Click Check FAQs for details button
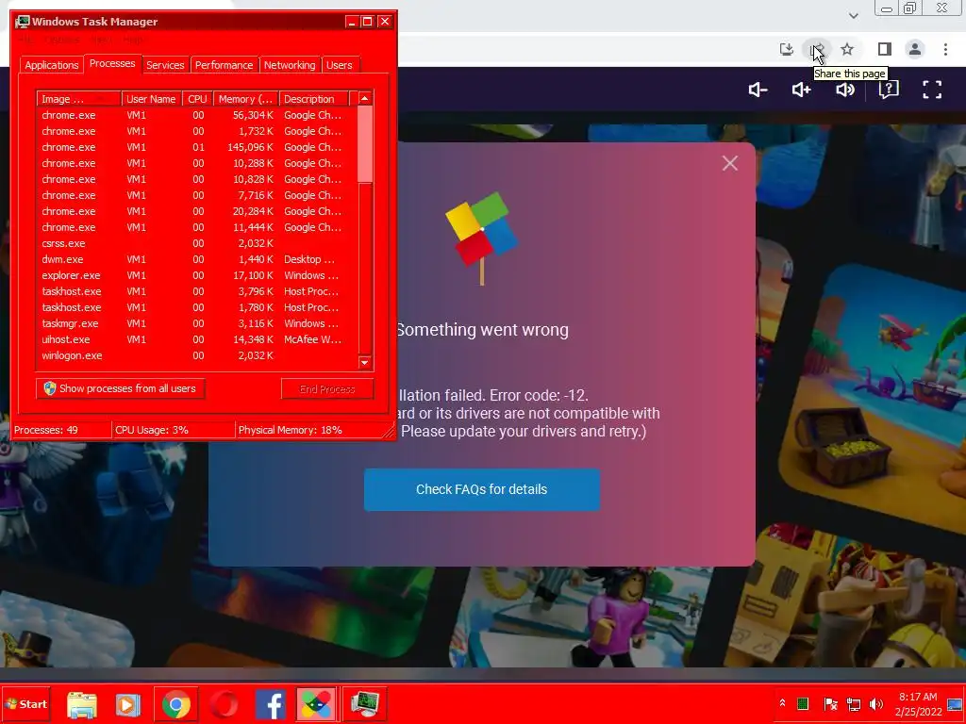 click(482, 489)
